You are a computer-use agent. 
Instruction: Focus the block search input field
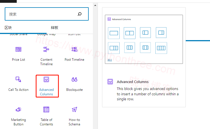(47, 14)
